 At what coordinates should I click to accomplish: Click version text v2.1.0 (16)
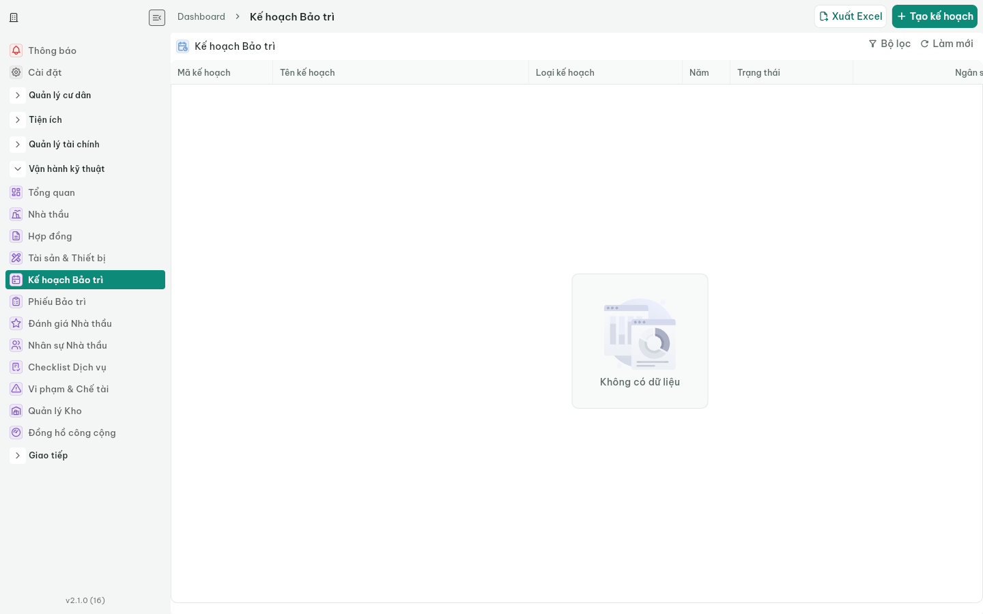tap(85, 600)
